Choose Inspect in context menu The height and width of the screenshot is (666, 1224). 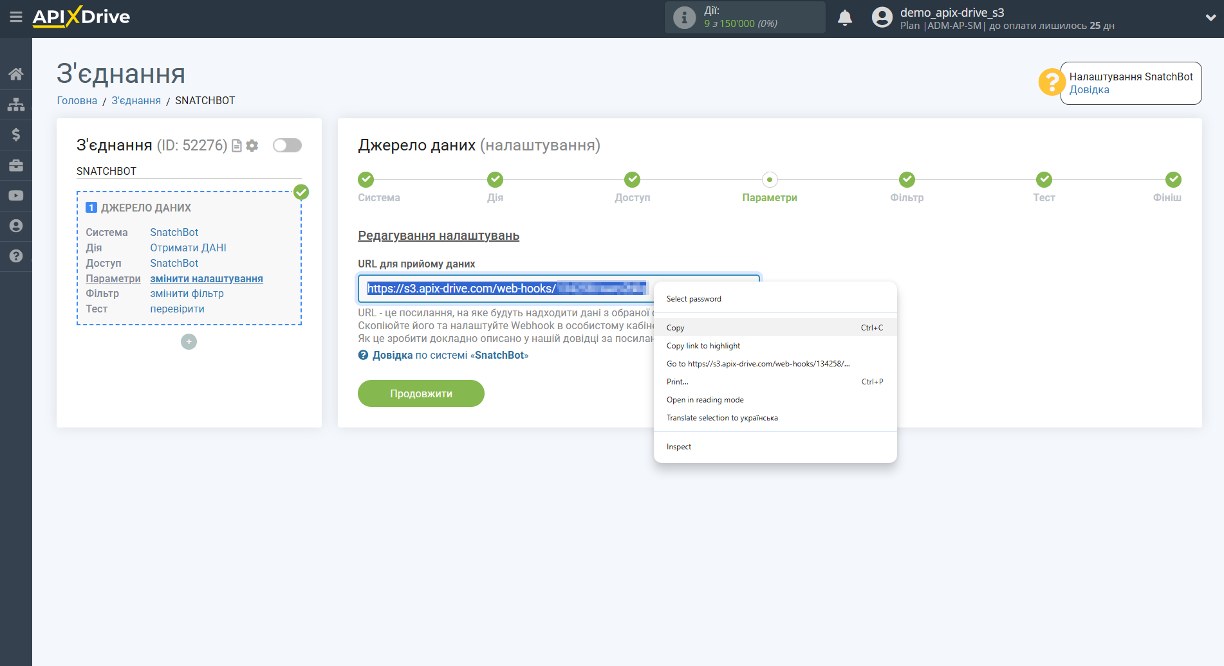pyautogui.click(x=679, y=447)
